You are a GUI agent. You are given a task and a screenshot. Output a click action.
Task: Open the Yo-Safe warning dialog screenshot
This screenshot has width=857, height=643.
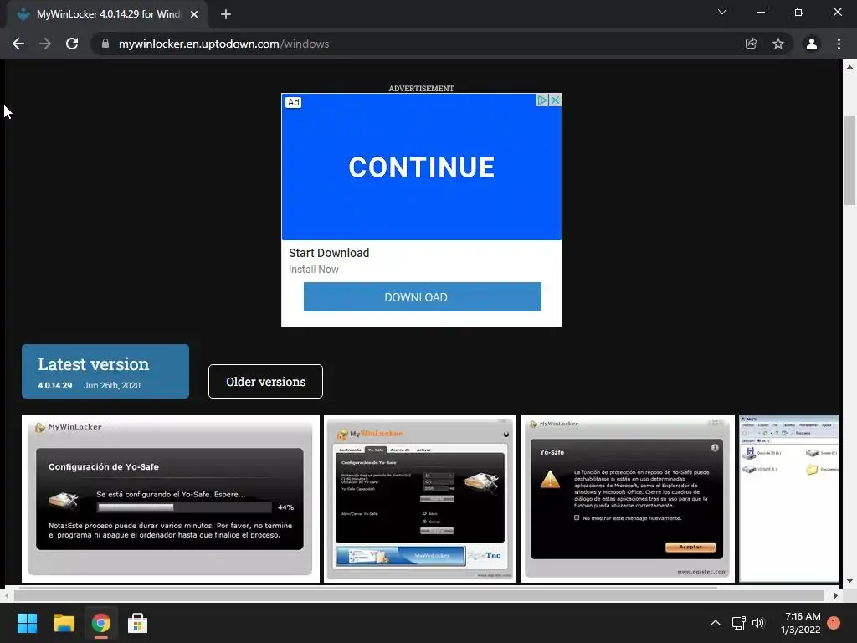tap(628, 499)
